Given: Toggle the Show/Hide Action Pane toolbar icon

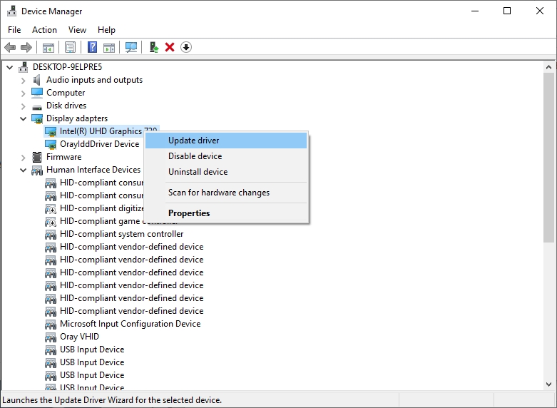Looking at the screenshot, I should tap(109, 47).
